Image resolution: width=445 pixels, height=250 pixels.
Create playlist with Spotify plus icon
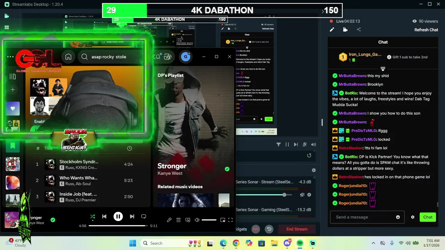click(13, 90)
